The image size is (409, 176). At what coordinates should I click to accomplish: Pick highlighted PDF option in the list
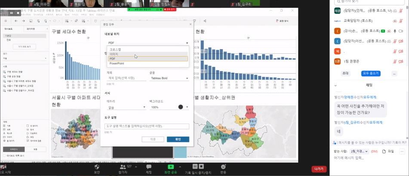tap(148, 59)
